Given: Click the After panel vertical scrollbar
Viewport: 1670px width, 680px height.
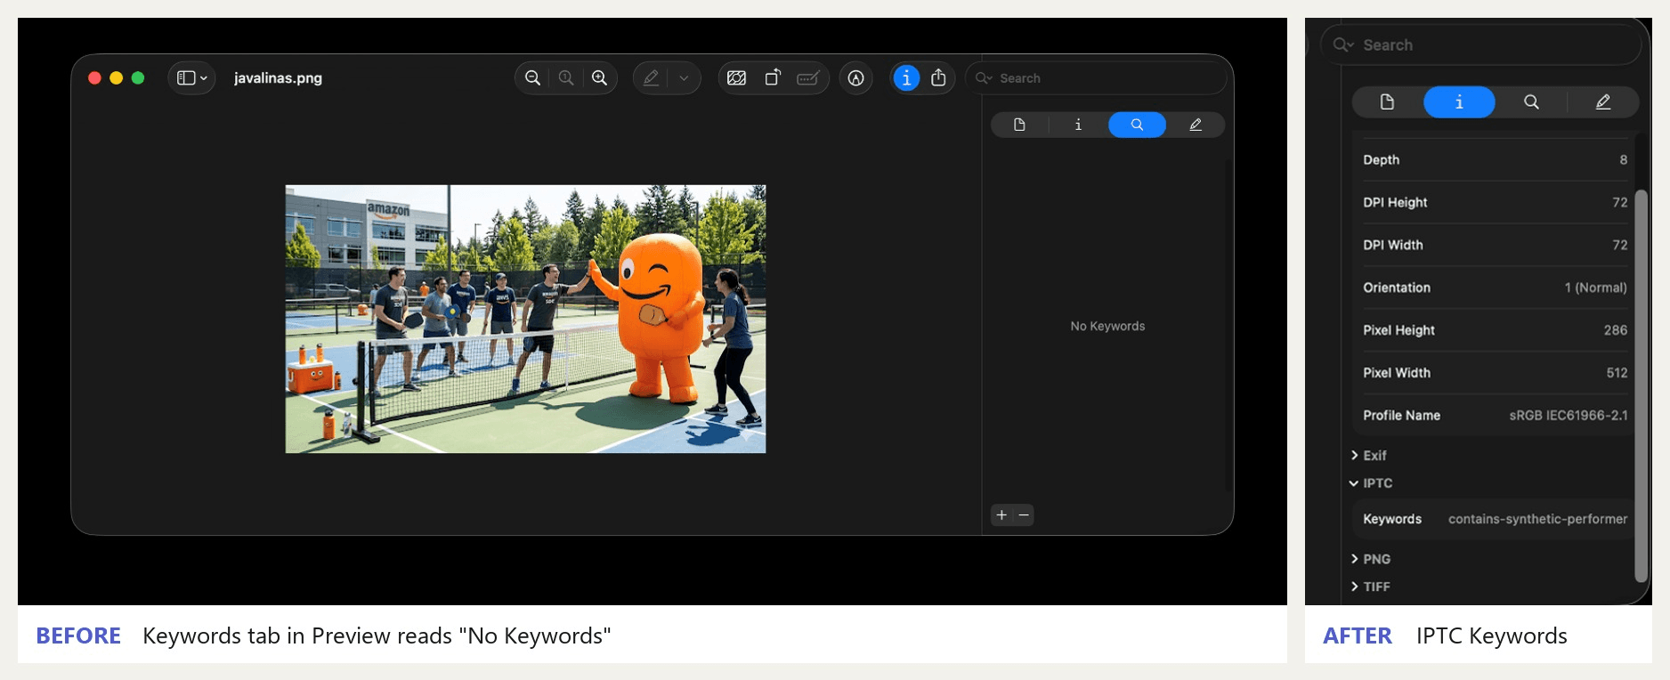Looking at the screenshot, I should click(x=1642, y=385).
